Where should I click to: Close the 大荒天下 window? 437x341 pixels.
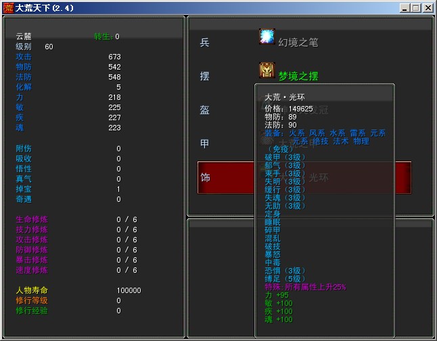(428, 8)
